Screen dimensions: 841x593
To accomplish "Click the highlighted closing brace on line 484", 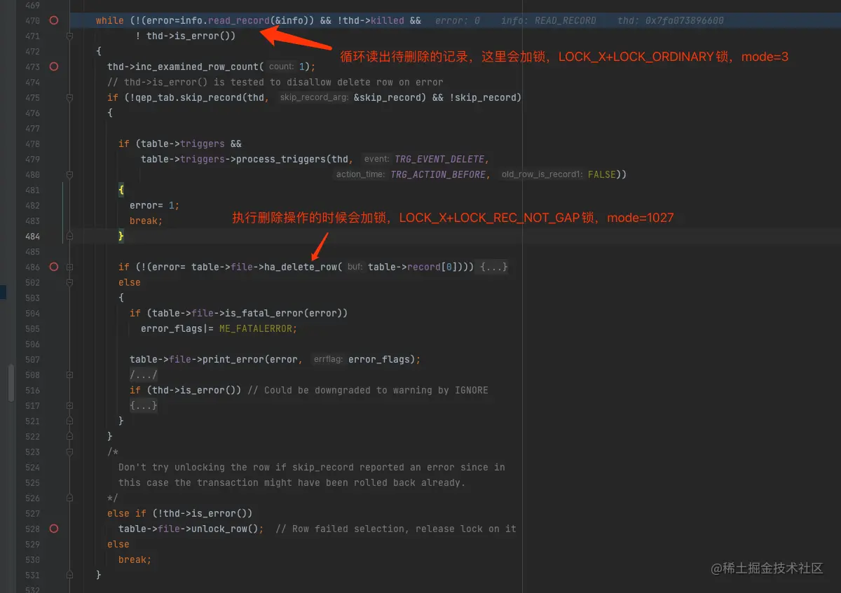I will click(x=121, y=236).
